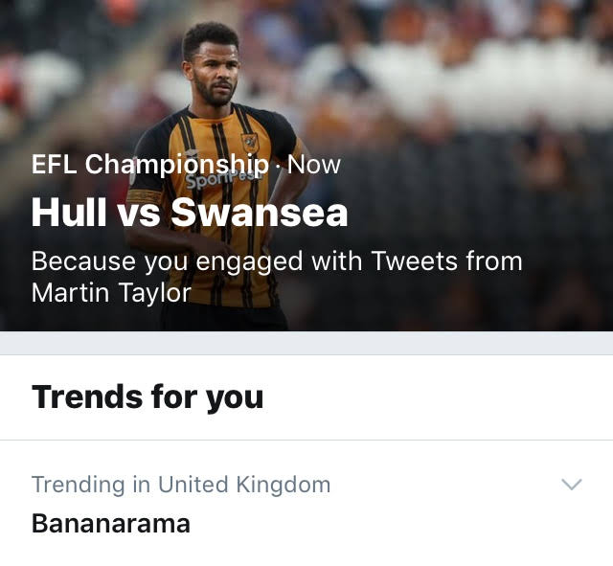Click the Martin Taylor name
Screen dimensions: 613x566
pos(111,292)
